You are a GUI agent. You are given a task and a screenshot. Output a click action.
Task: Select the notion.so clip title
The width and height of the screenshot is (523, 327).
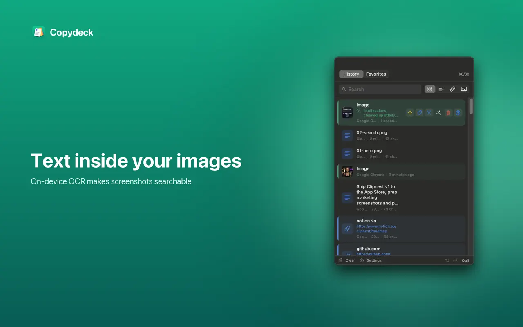[x=367, y=221]
